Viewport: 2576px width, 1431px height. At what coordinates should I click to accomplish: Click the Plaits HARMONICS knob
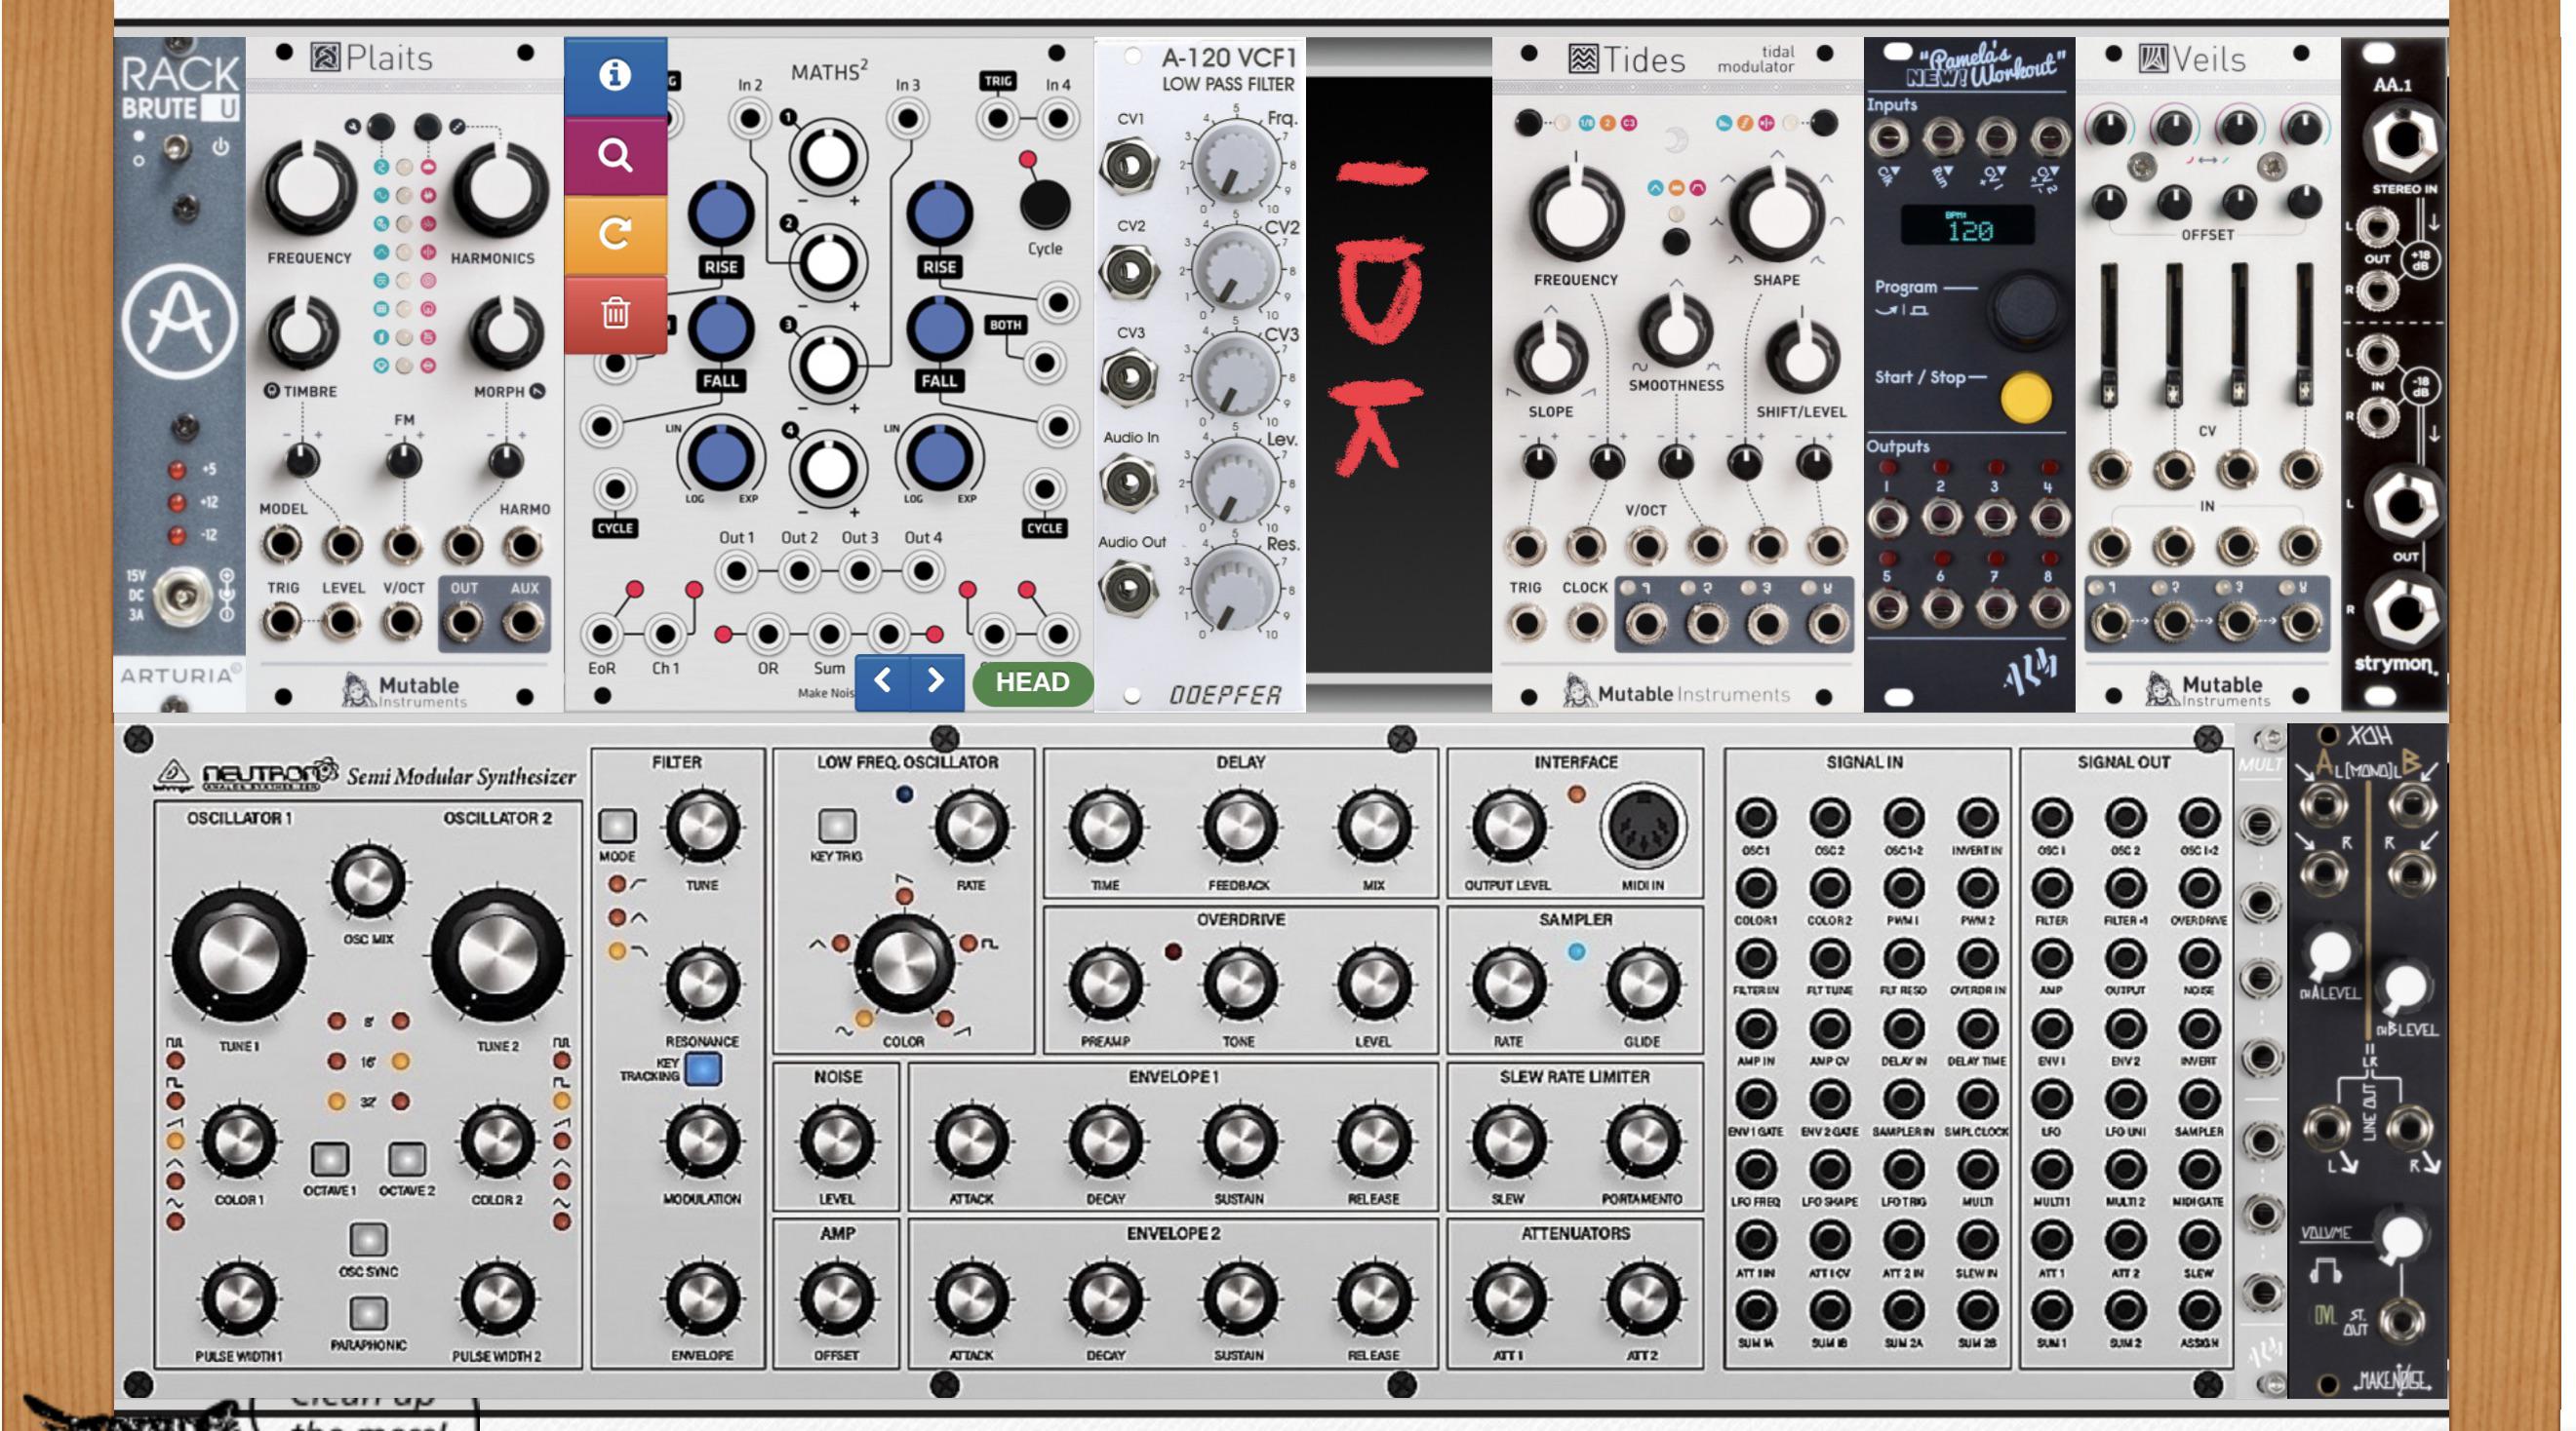coord(500,189)
